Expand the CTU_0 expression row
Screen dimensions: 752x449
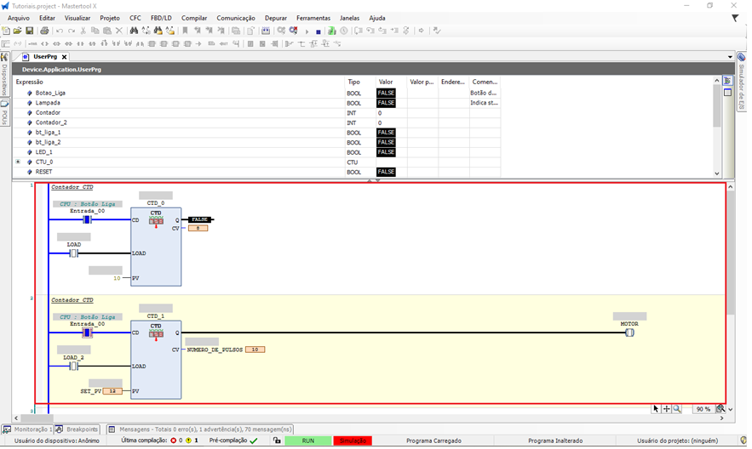tap(18, 162)
